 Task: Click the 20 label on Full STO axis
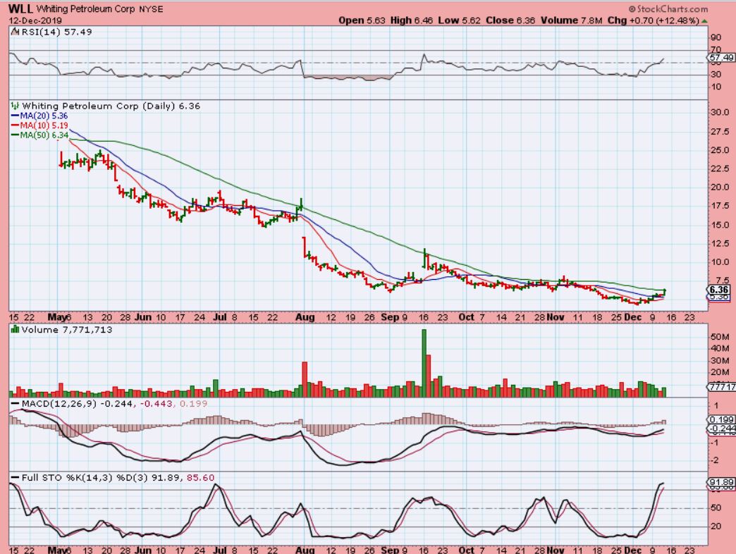coord(716,527)
